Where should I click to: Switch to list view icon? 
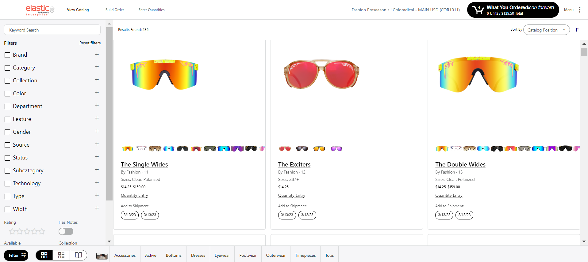tap(61, 255)
